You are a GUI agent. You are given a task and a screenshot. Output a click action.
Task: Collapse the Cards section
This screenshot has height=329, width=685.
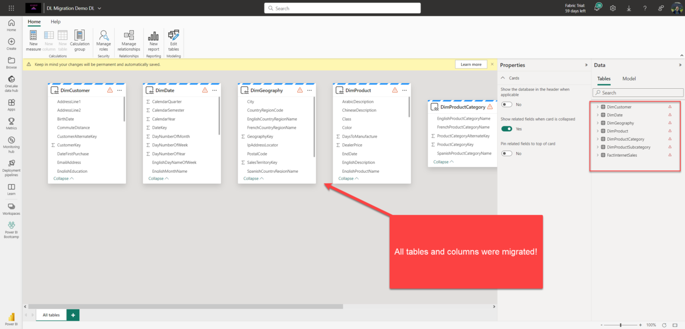[503, 78]
